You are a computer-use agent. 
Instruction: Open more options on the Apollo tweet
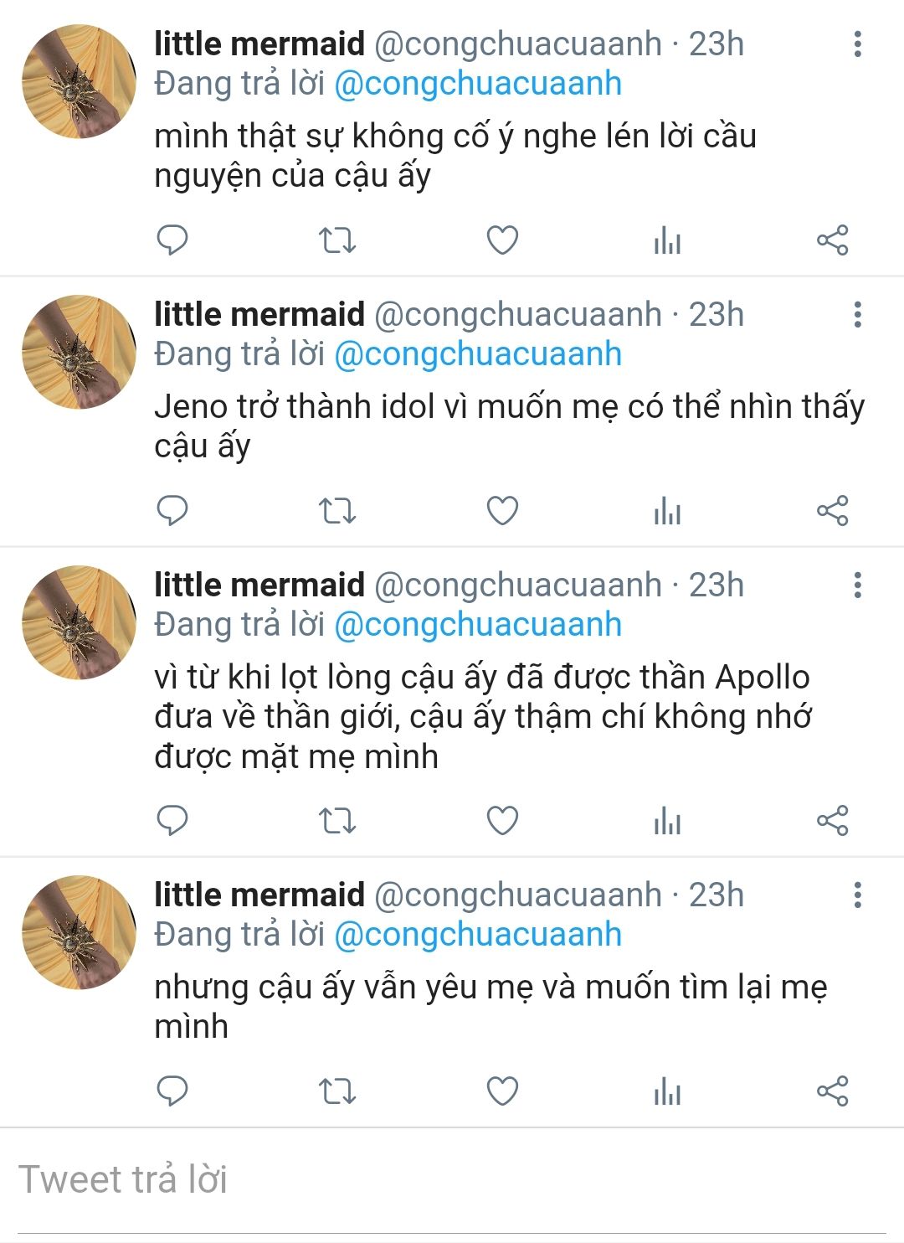[857, 585]
